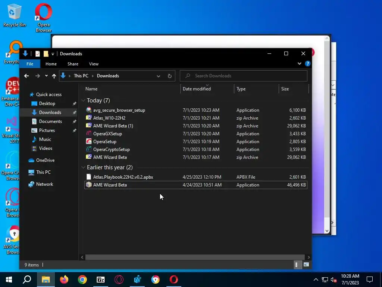Open the Recycle Bin desktop icon
This screenshot has width=382, height=287.
pos(14,15)
